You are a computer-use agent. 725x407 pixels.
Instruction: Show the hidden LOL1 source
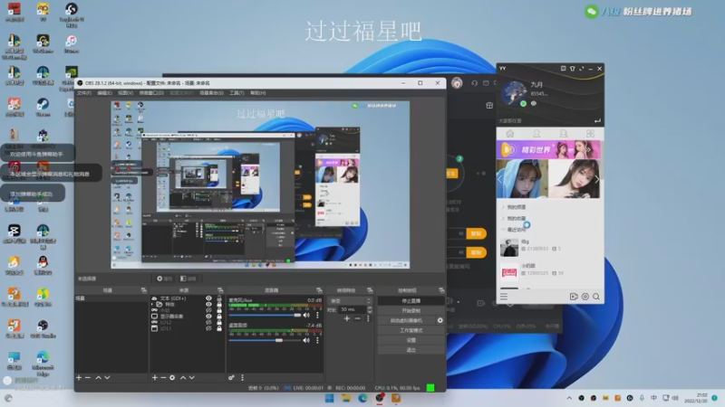(208, 328)
